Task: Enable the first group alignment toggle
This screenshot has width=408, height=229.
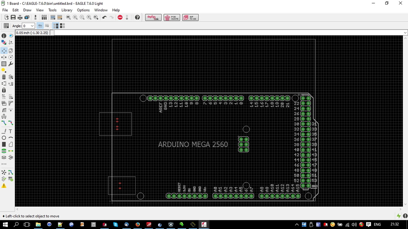Action: (56, 25)
